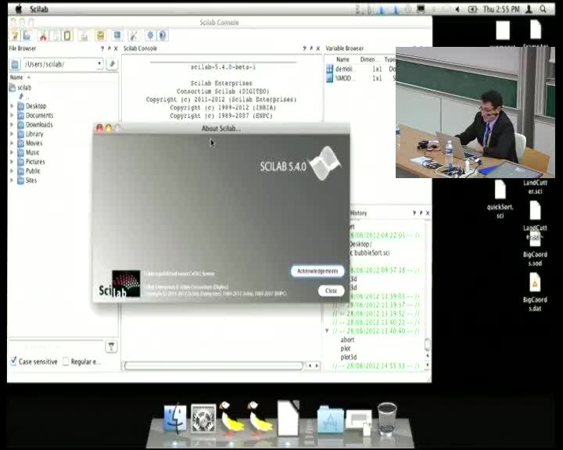Open the ATOMS module manager box icon
Image resolution: width=563 pixels, height=450 pixels.
pos(101,35)
